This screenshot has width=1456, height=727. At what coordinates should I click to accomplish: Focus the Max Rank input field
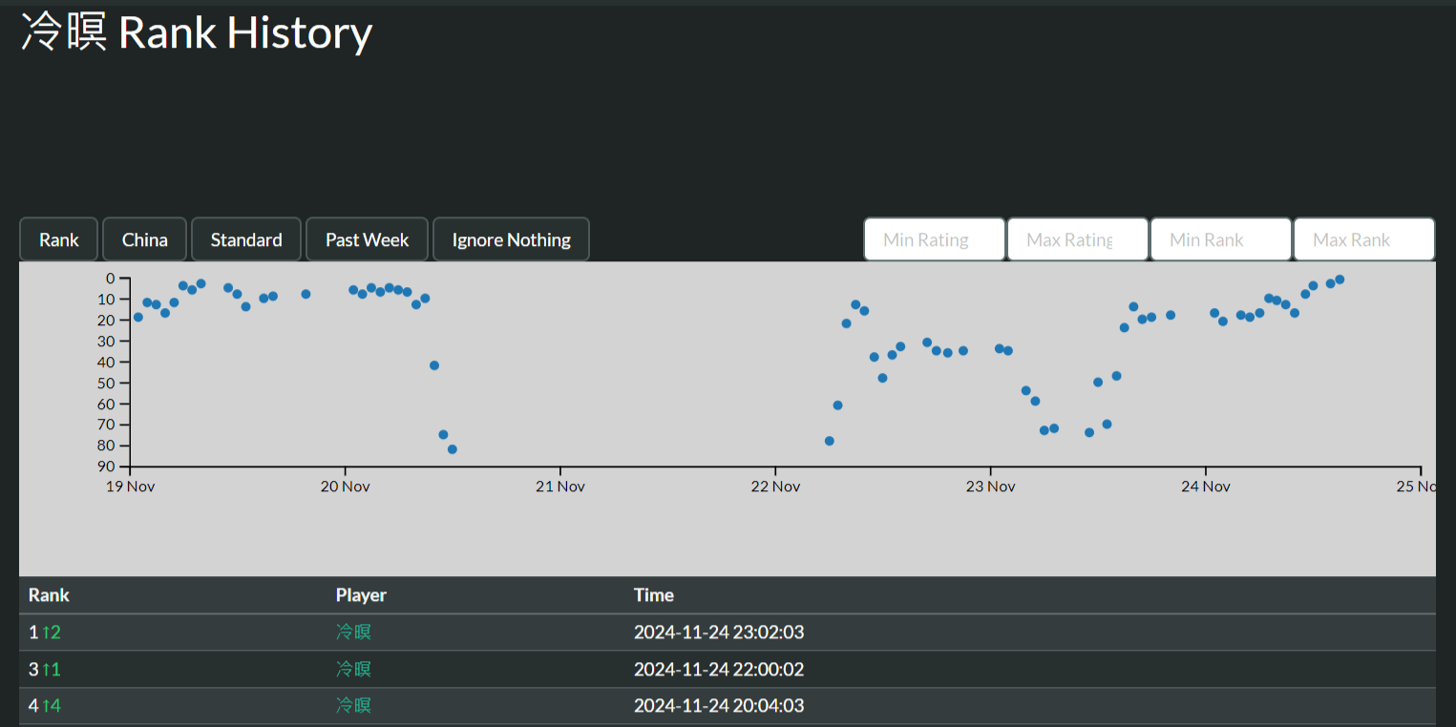(x=1363, y=239)
